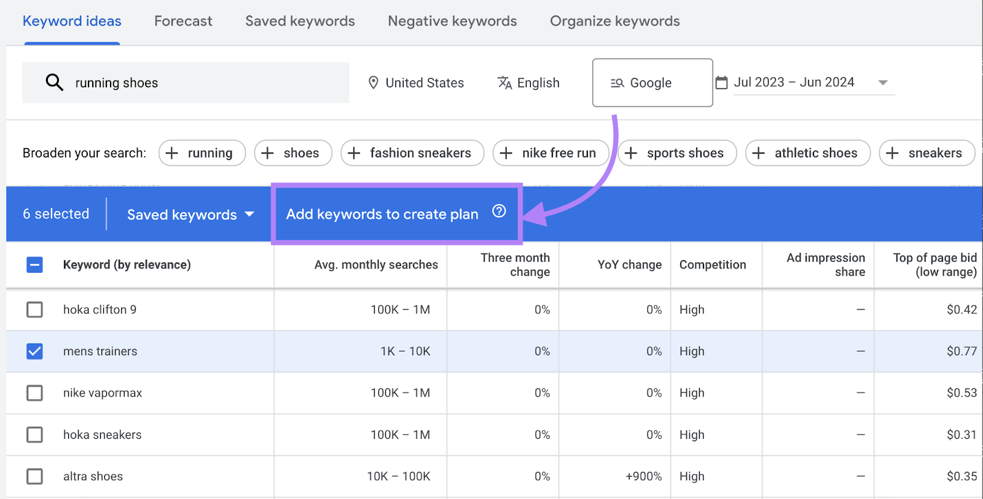Image resolution: width=983 pixels, height=499 pixels.
Task: Sort by Avg. monthly searches column
Action: click(376, 265)
